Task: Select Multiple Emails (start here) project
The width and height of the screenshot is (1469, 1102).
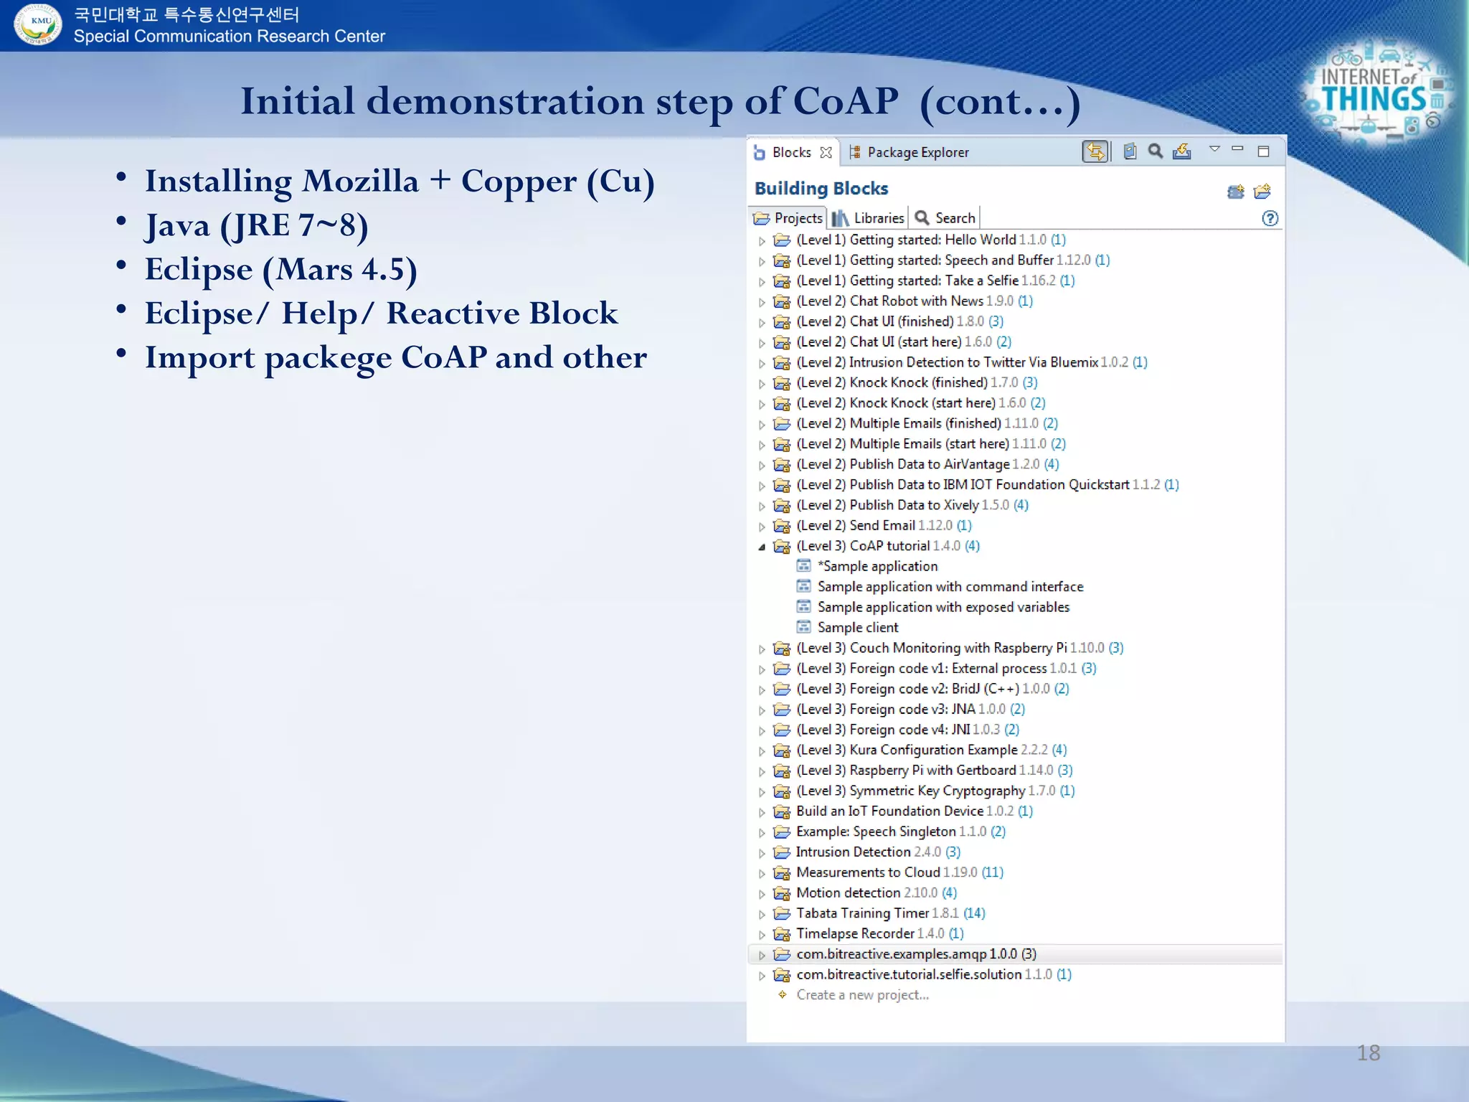Action: (931, 444)
